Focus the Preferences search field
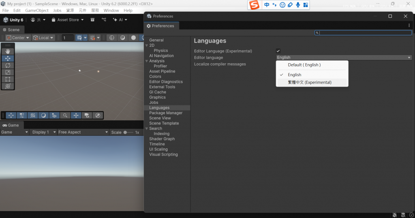Screen dimensions: 415x218 pyautogui.click(x=363, y=33)
